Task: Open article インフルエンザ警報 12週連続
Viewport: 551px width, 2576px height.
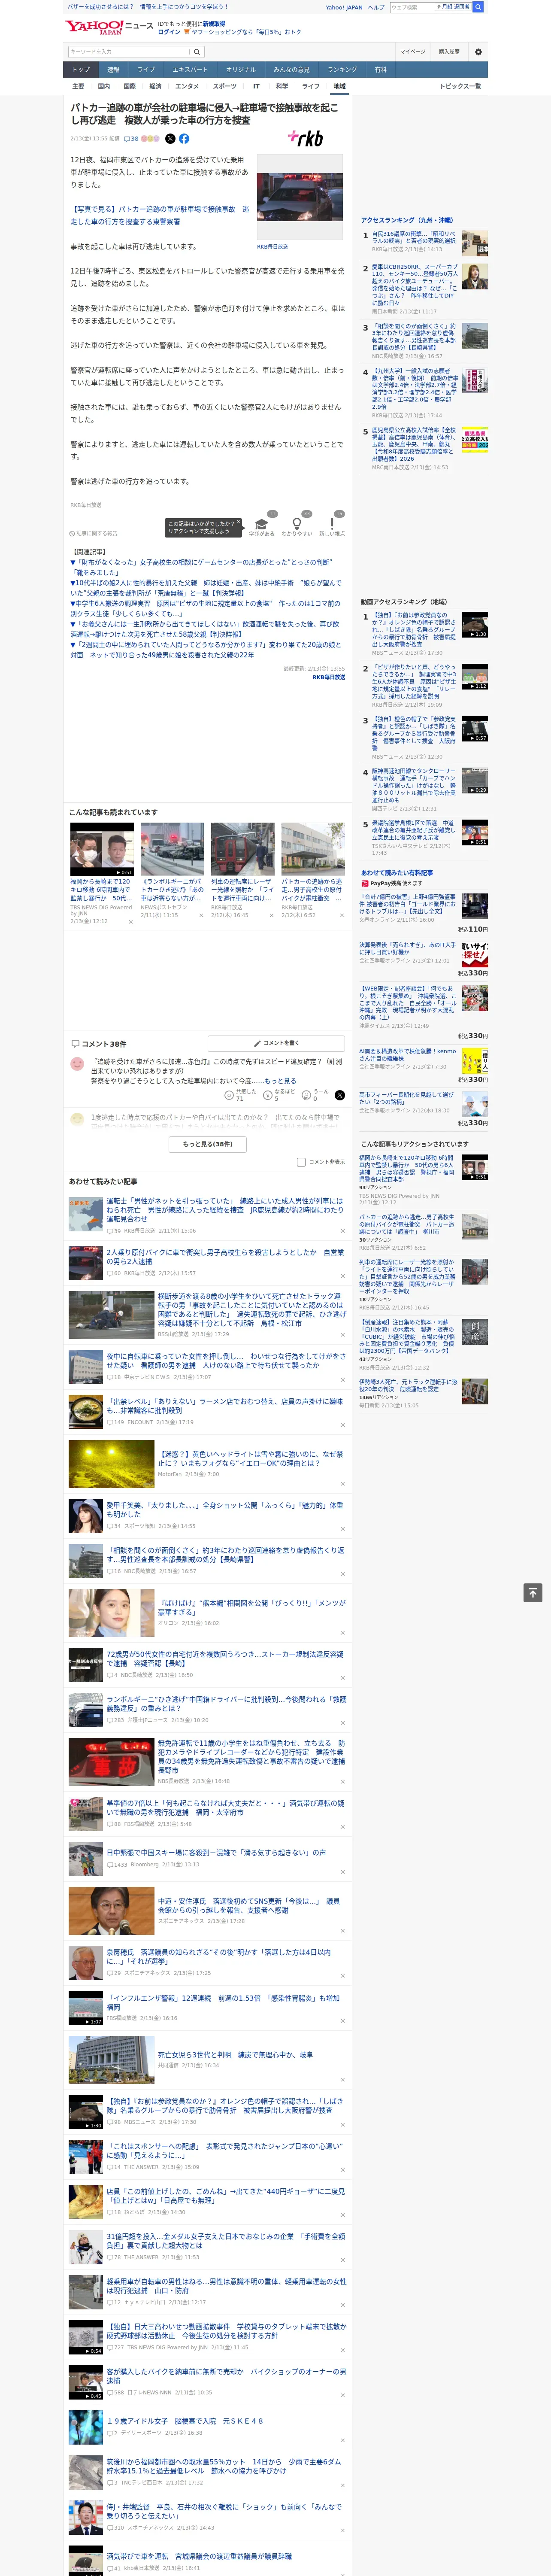Action: tap(225, 2002)
